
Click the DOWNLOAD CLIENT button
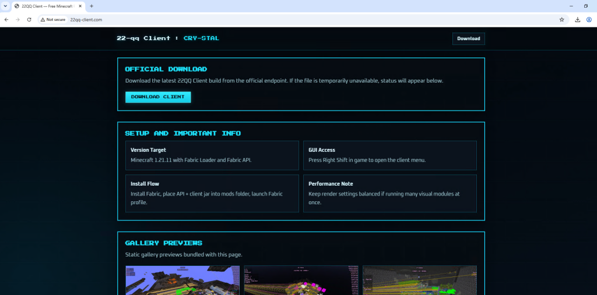pos(158,97)
